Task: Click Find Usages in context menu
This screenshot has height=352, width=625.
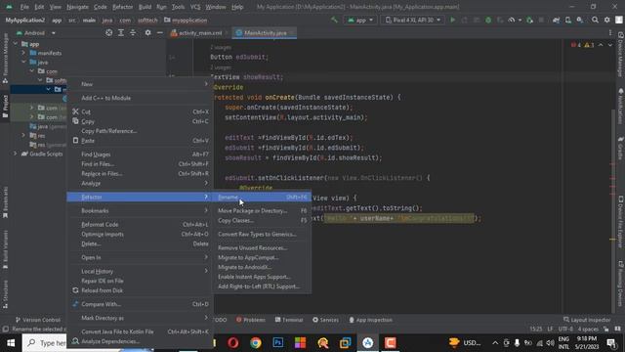Action: tap(141, 154)
